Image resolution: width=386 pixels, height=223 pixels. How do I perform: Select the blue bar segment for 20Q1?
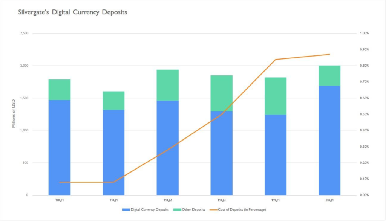[329, 141]
